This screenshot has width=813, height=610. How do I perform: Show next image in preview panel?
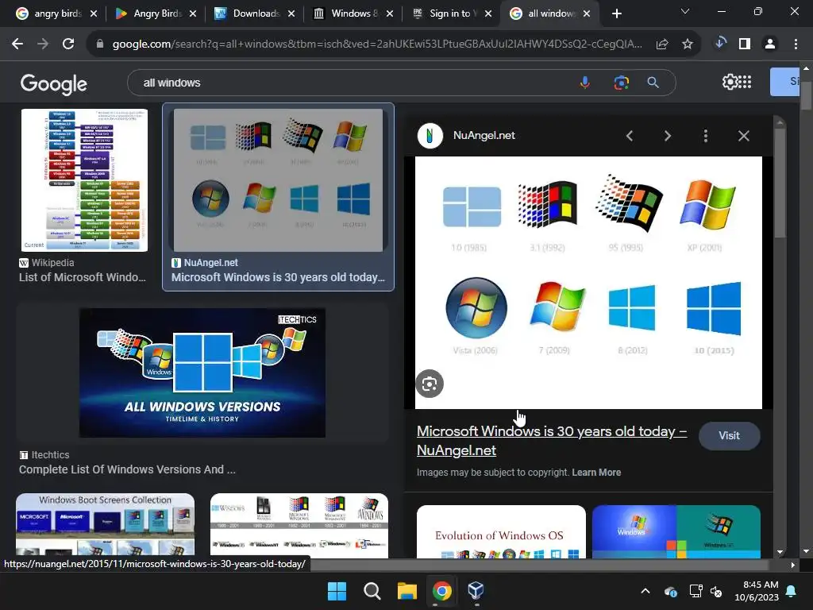pyautogui.click(x=667, y=136)
